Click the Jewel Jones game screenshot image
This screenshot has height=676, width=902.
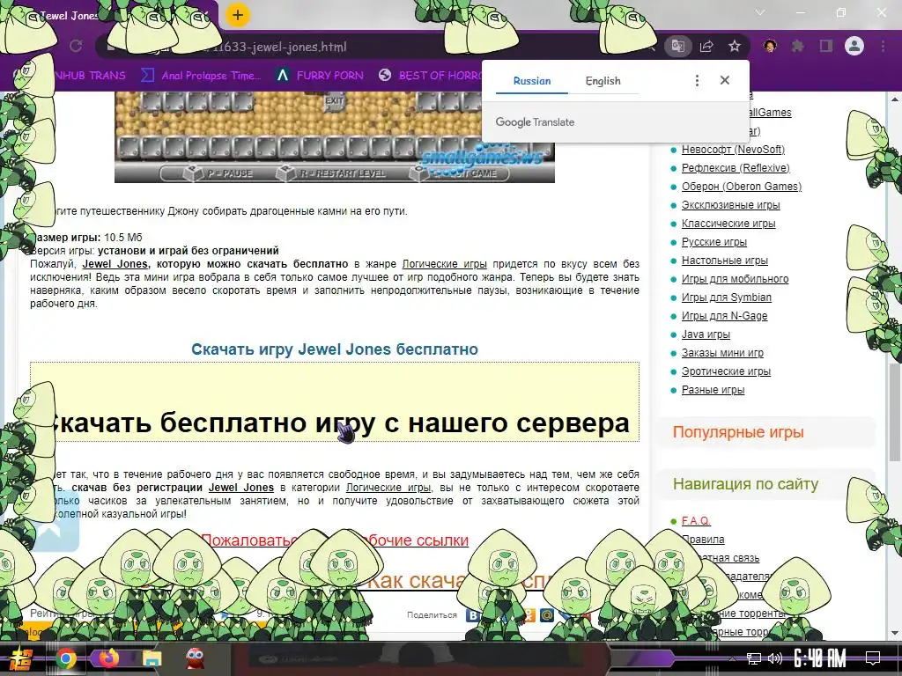click(334, 136)
